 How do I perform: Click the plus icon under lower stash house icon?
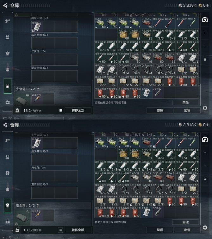[x=205, y=152]
